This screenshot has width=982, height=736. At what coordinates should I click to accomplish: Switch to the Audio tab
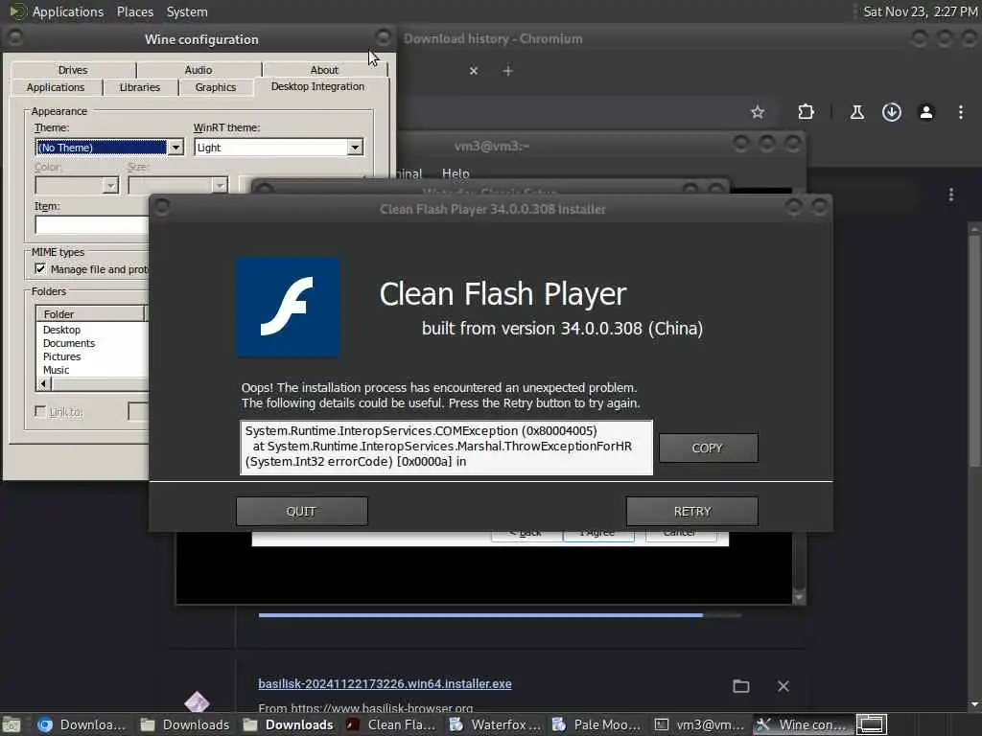click(x=199, y=70)
